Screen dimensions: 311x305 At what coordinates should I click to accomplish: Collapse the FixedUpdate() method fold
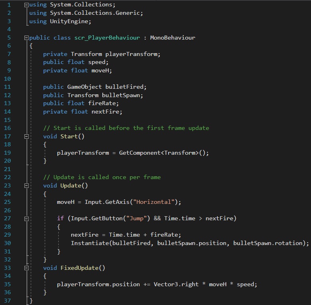point(26,268)
